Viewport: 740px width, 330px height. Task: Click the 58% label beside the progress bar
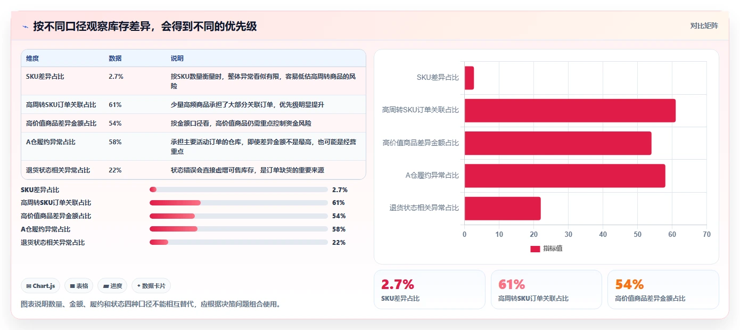339,229
